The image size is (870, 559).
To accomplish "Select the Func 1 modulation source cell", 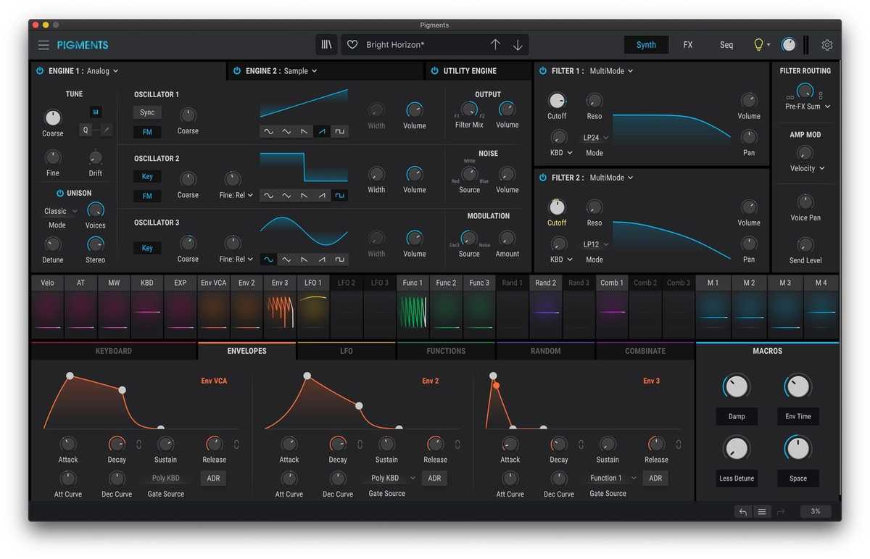I will (413, 307).
